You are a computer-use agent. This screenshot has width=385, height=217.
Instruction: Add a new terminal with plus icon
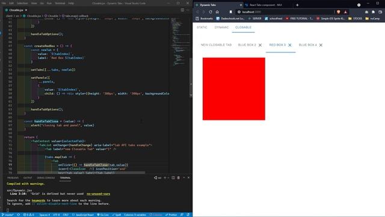click(x=165, y=178)
